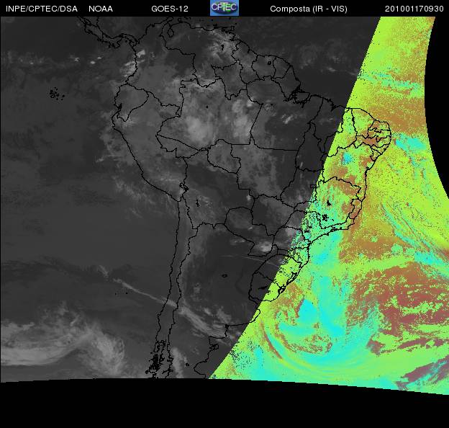This screenshot has height=428, width=449.
Task: Select the Galápagos Islands outline in the Pacific
Action: pos(54,92)
